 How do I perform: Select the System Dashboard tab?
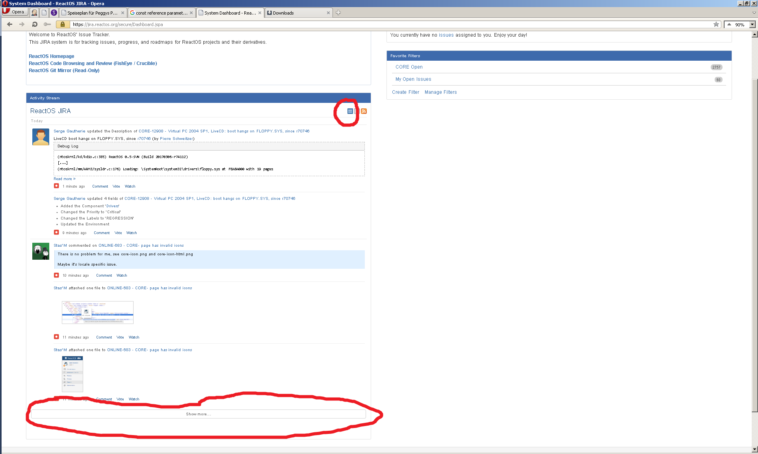coord(230,13)
